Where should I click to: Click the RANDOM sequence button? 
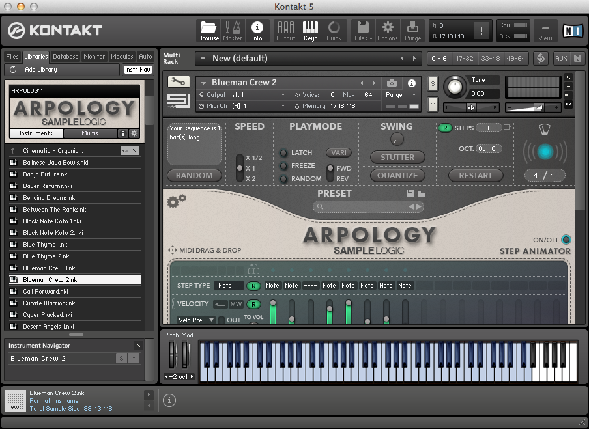(194, 176)
